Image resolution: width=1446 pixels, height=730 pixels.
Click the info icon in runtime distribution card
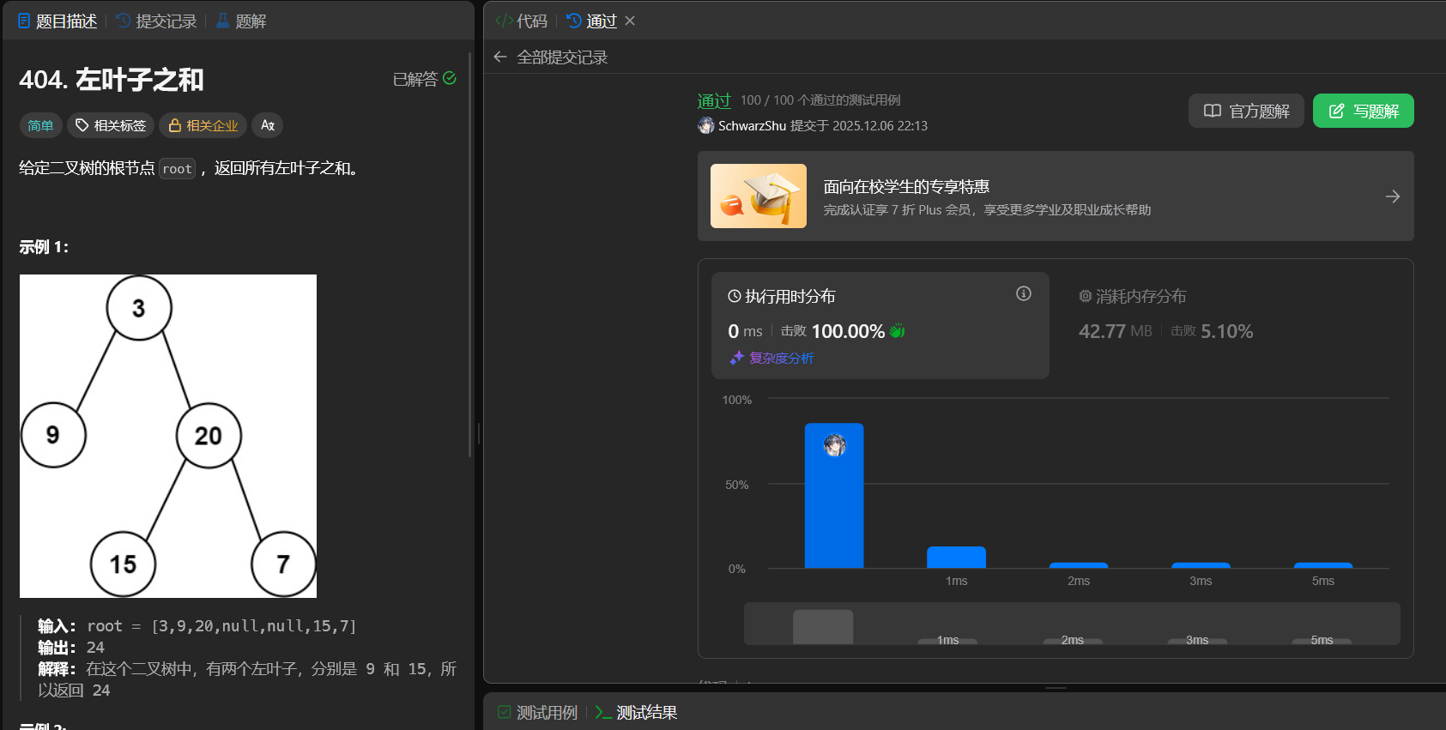point(1023,293)
